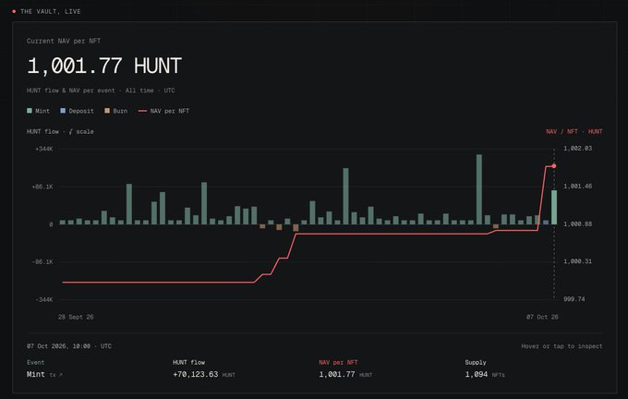Click the '1,001.46' right axis value

577,186
